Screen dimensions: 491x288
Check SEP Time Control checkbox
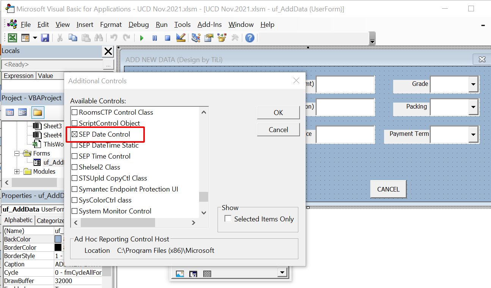point(75,156)
